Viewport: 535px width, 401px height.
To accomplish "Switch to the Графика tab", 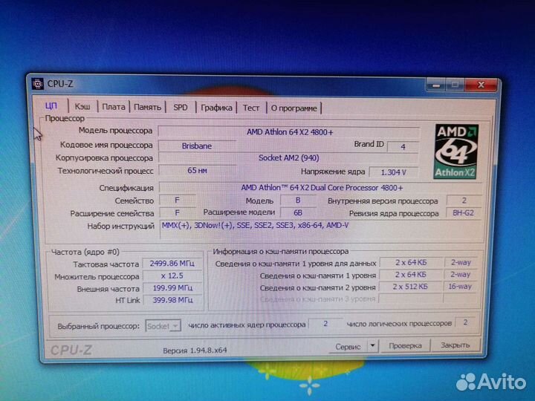I will click(x=216, y=108).
